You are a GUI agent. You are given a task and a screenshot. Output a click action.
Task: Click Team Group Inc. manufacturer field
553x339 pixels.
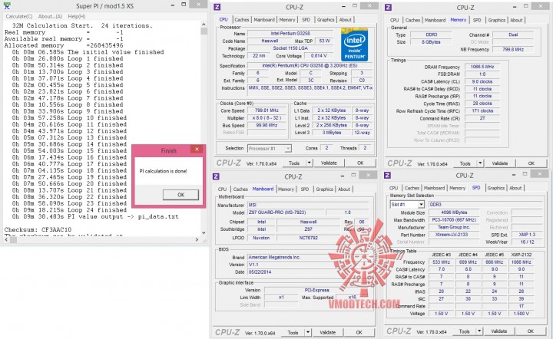click(x=454, y=227)
